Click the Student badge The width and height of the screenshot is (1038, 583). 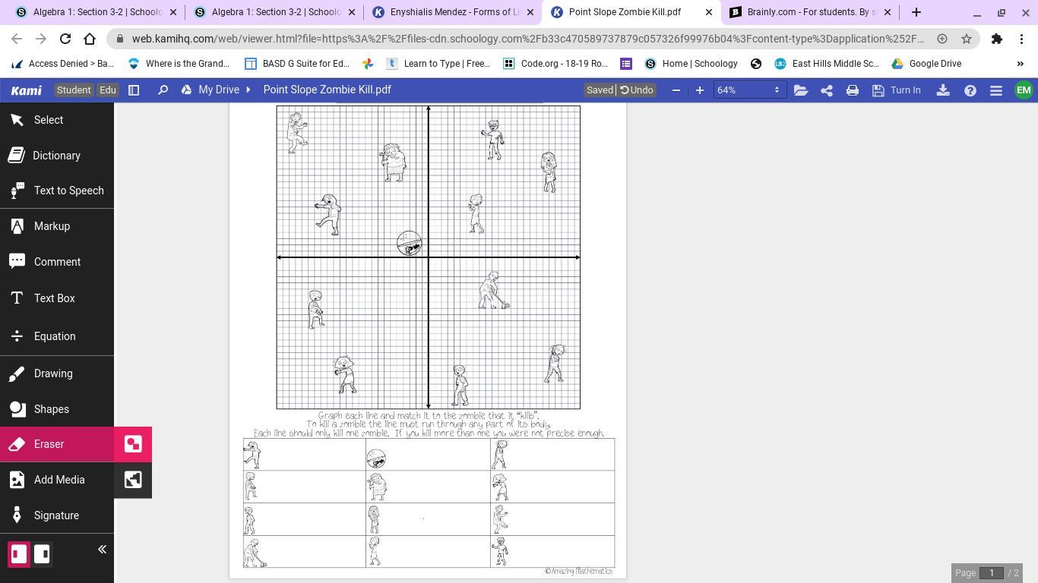(x=74, y=90)
